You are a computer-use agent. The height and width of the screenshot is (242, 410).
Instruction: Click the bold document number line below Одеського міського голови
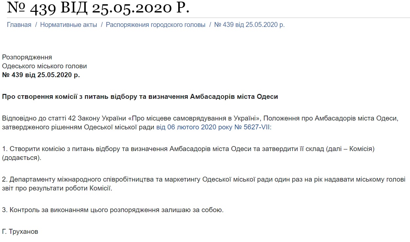pyautogui.click(x=41, y=75)
